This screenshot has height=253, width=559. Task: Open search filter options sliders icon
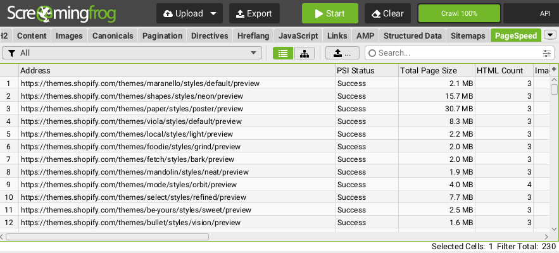point(547,53)
